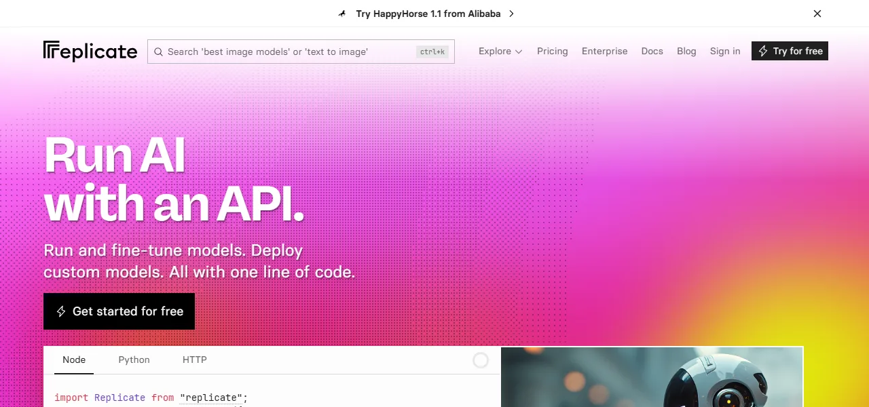Open the Pricing page
The image size is (869, 407).
(552, 51)
